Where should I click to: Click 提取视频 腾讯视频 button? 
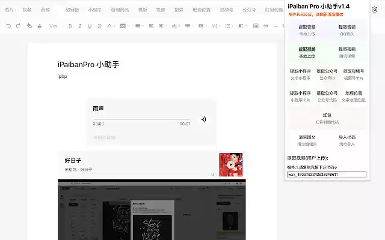point(347,52)
